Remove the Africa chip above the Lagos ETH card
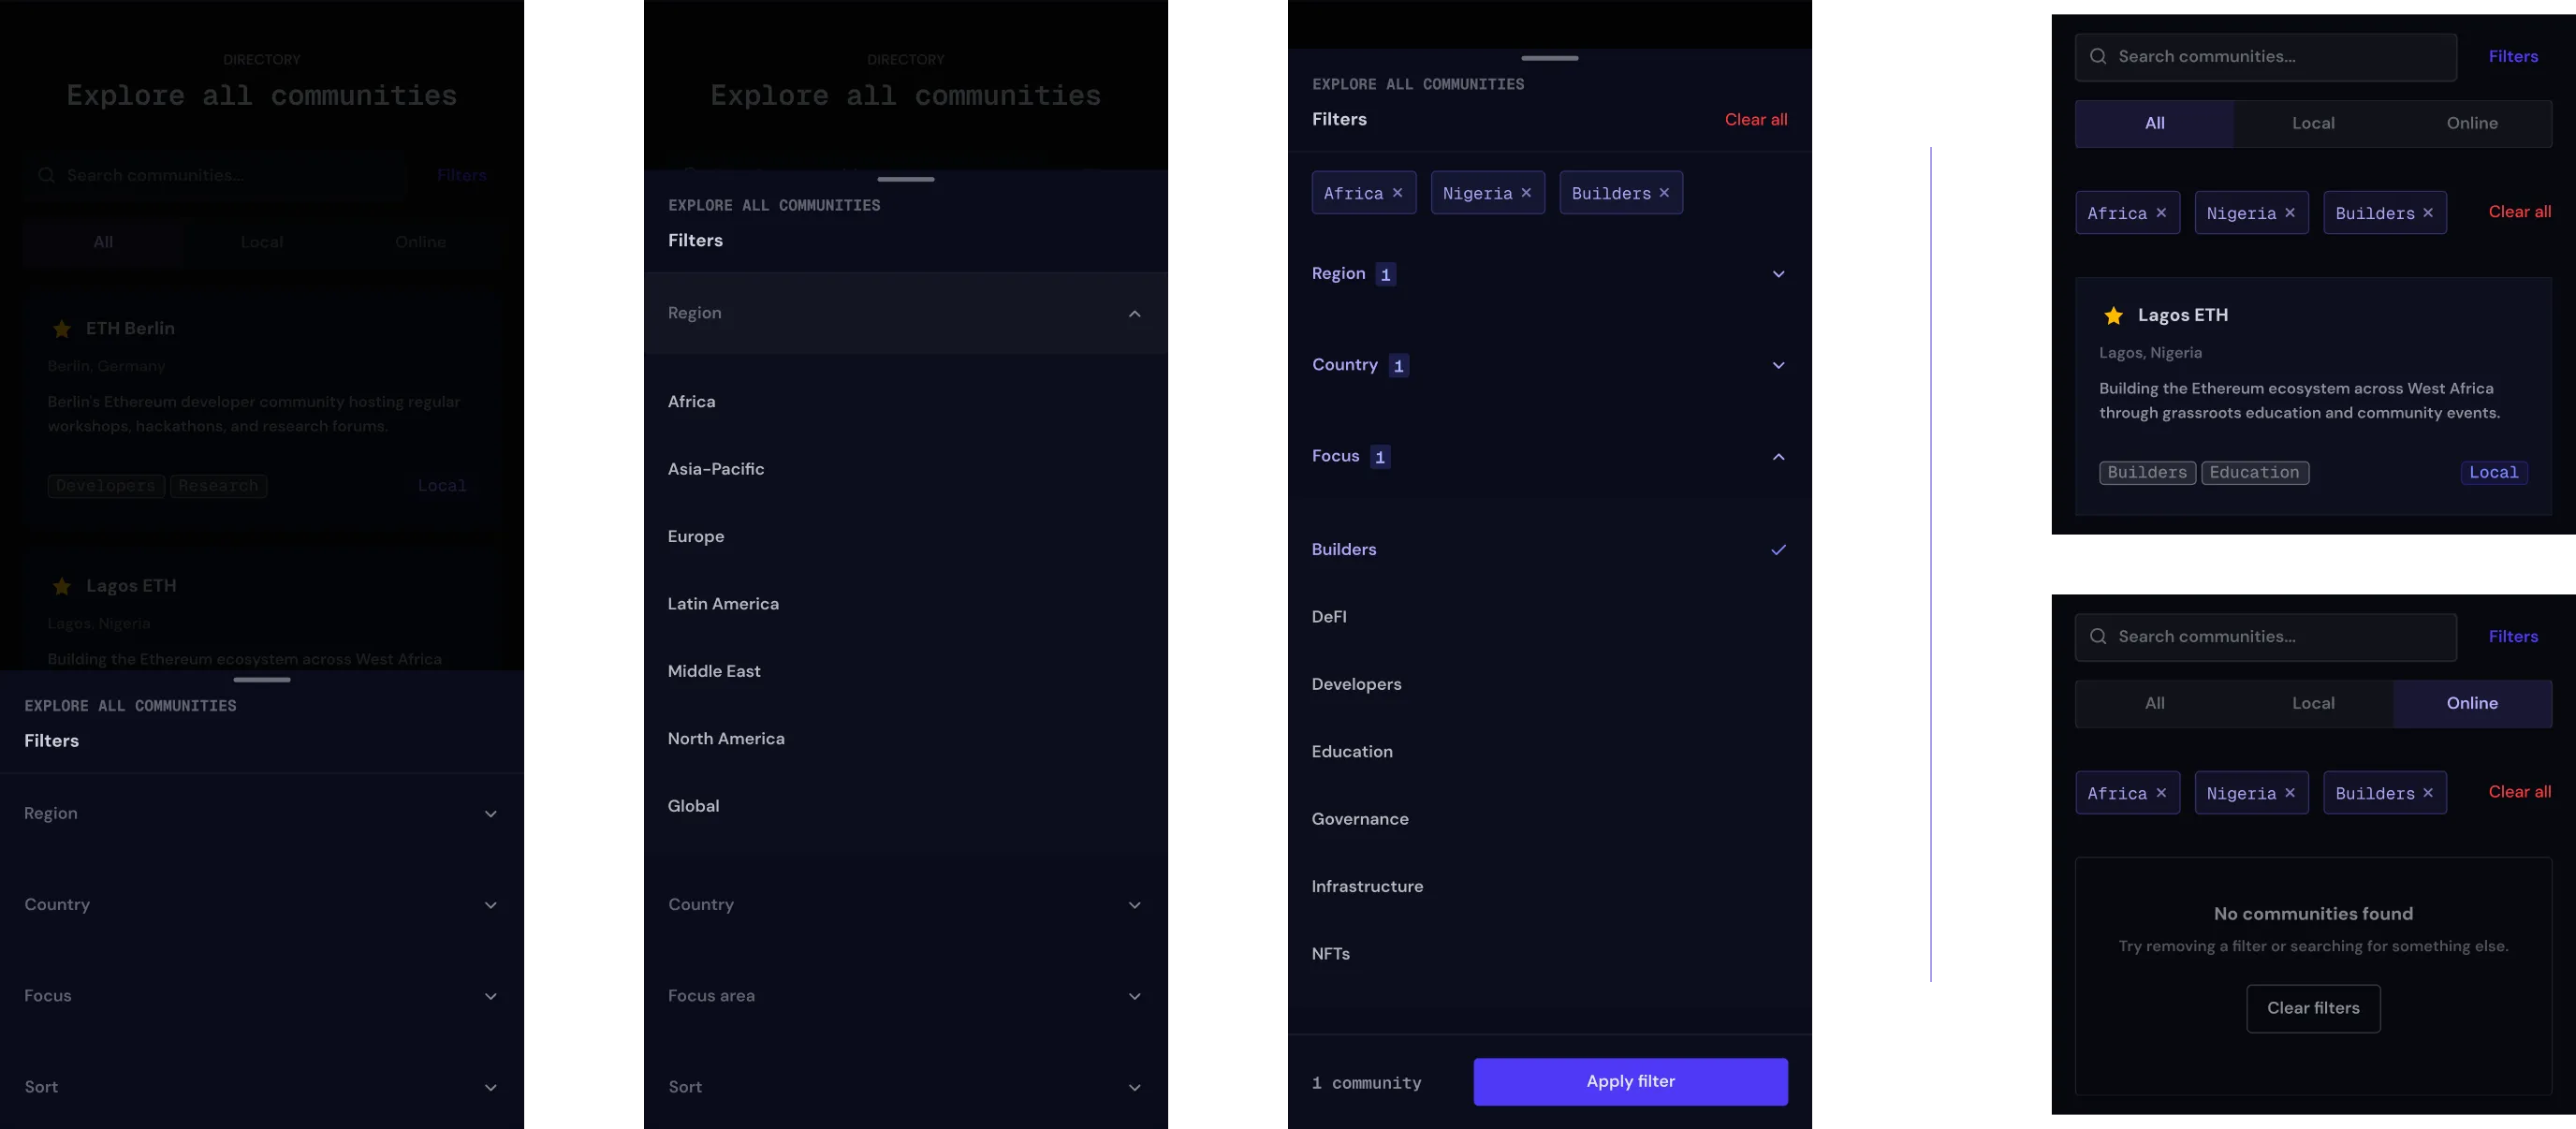The height and width of the screenshot is (1129, 2576). pos(2161,213)
